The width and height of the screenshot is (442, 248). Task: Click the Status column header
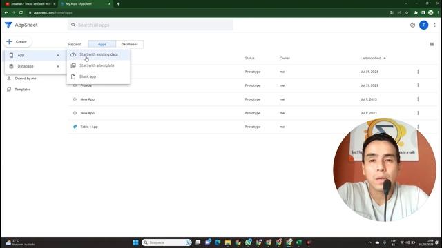click(249, 58)
